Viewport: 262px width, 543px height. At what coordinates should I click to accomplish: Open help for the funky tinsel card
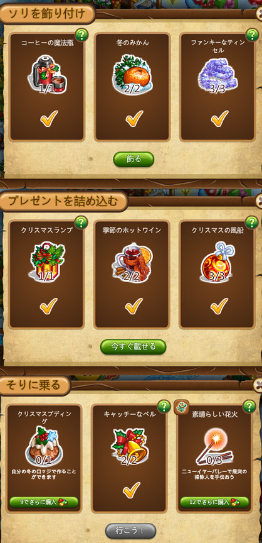(x=253, y=35)
